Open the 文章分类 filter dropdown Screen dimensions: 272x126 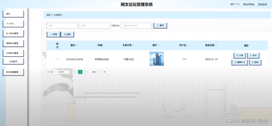pyautogui.click(x=137, y=26)
